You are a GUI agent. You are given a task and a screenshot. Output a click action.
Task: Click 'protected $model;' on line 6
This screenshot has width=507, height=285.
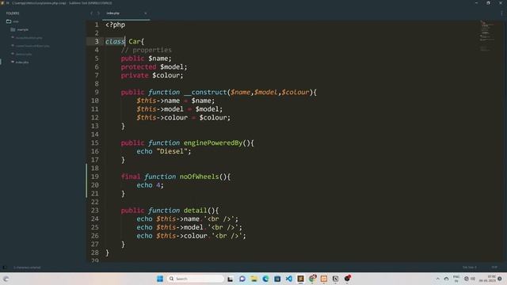pos(154,66)
